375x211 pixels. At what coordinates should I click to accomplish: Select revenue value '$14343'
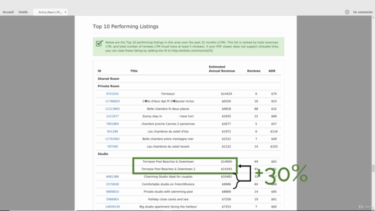click(226, 169)
